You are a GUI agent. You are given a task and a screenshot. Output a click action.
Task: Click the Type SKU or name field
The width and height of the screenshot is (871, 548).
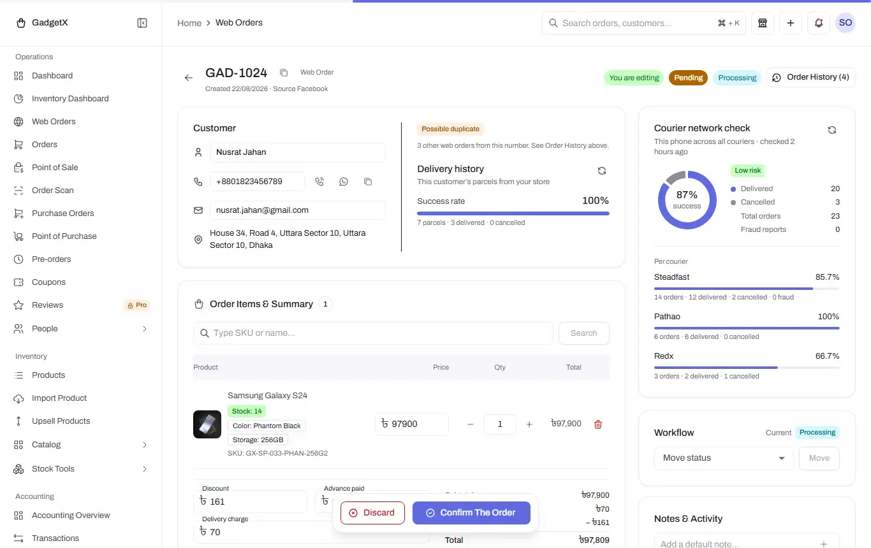[x=373, y=333]
